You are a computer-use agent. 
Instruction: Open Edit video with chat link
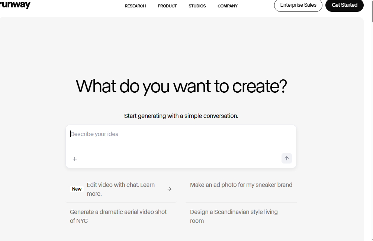pyautogui.click(x=120, y=185)
